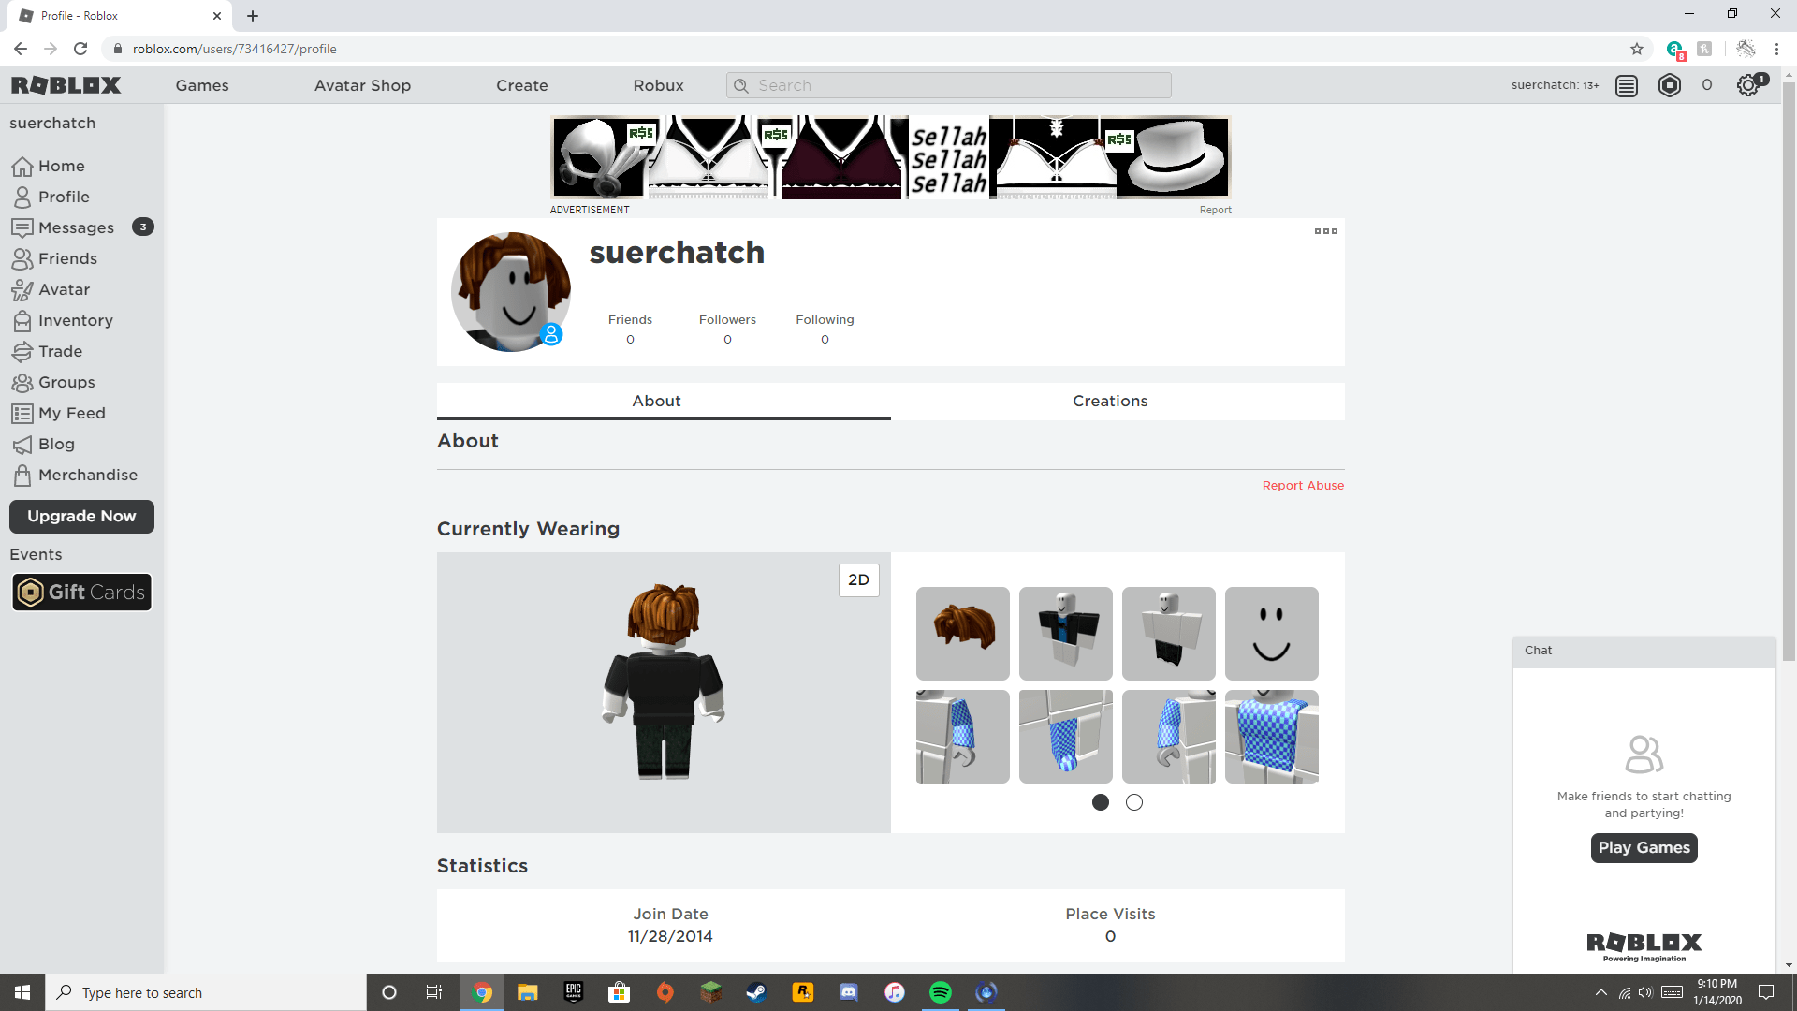Click the Report Abuse link
The width and height of the screenshot is (1797, 1011).
(1302, 485)
